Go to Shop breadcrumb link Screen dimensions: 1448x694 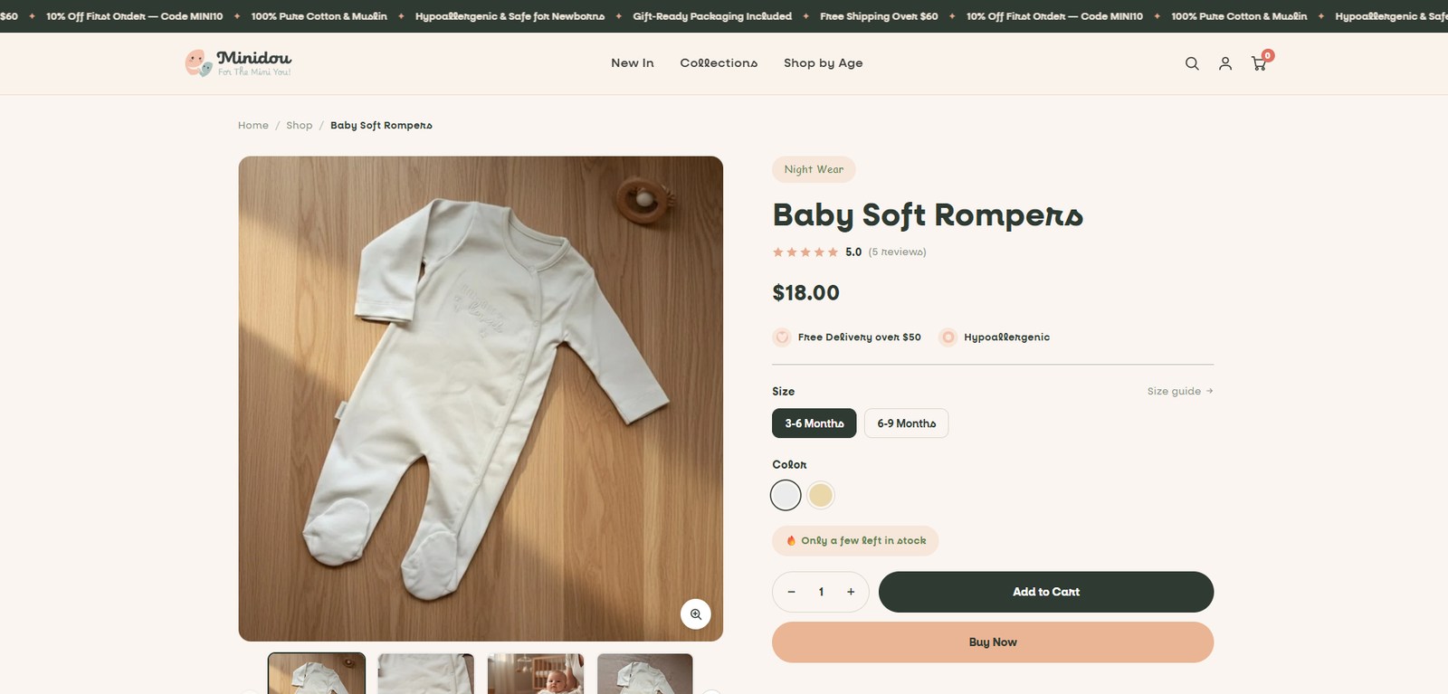click(x=300, y=126)
